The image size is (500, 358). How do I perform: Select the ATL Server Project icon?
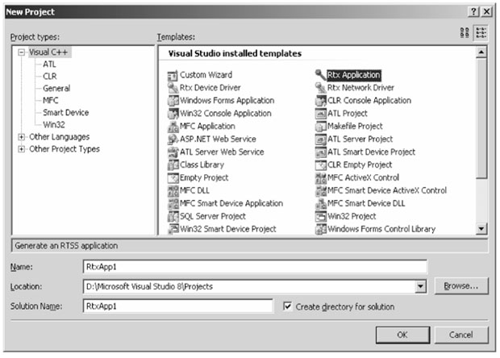pos(320,139)
